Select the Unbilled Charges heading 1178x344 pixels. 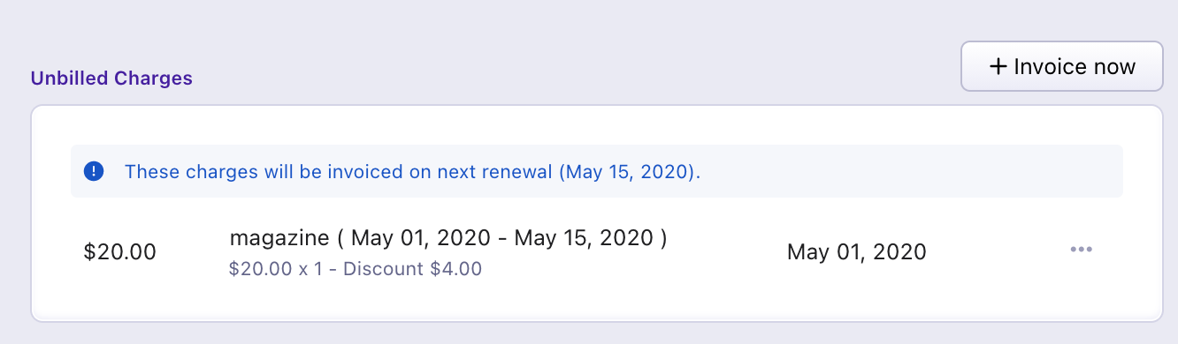(111, 78)
